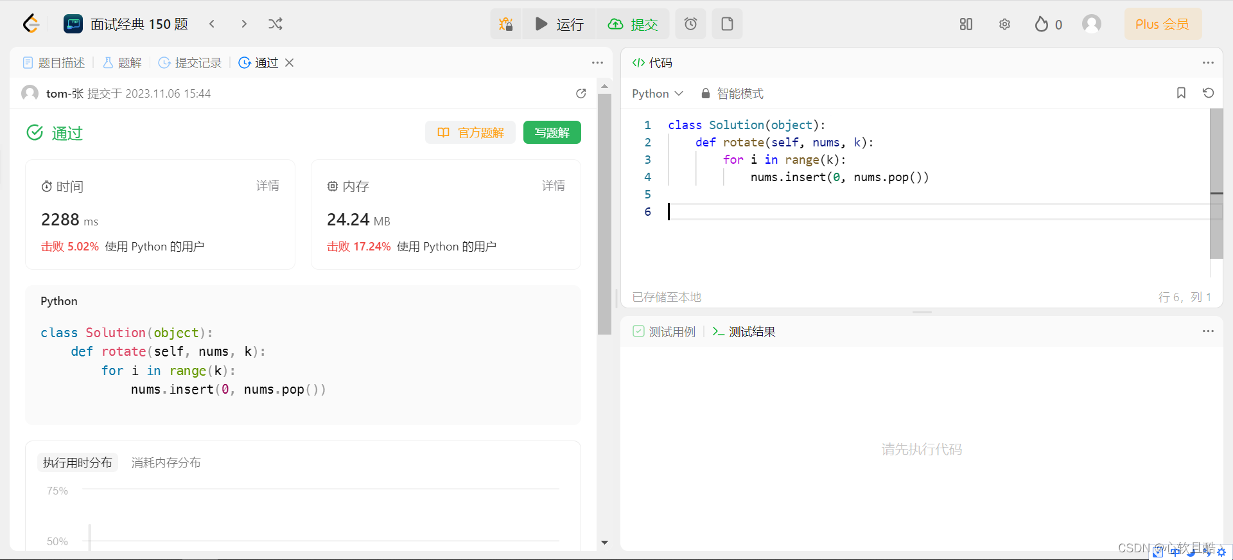Image resolution: width=1233 pixels, height=560 pixels.
Task: Switch to the 提交记录 tab
Action: (190, 62)
